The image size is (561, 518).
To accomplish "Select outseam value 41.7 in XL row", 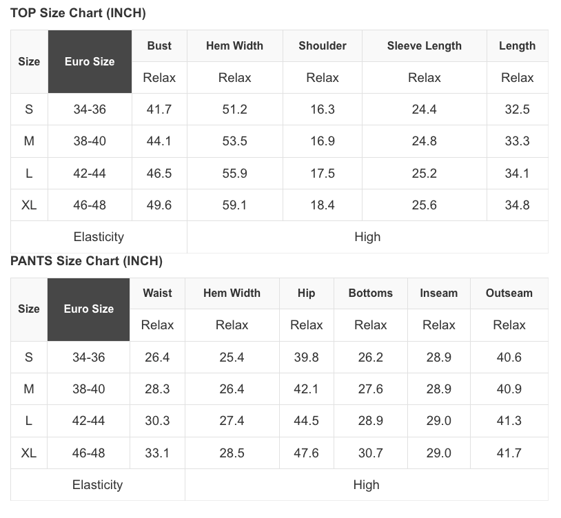I will pyautogui.click(x=509, y=453).
